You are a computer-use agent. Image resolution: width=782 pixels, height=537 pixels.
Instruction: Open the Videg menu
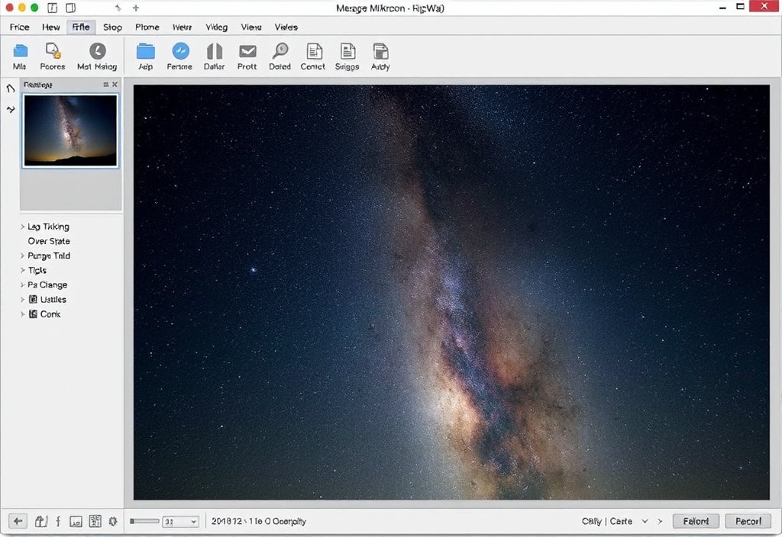click(216, 27)
